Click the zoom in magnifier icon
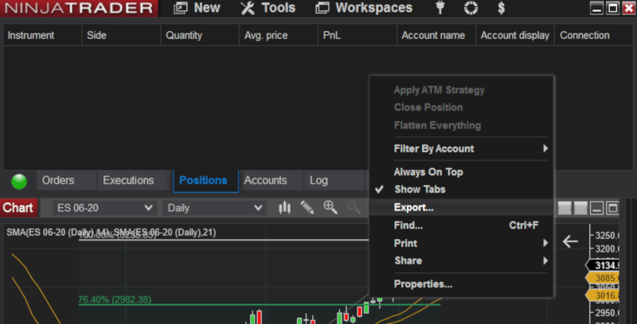Image resolution: width=637 pixels, height=324 pixels. point(330,207)
